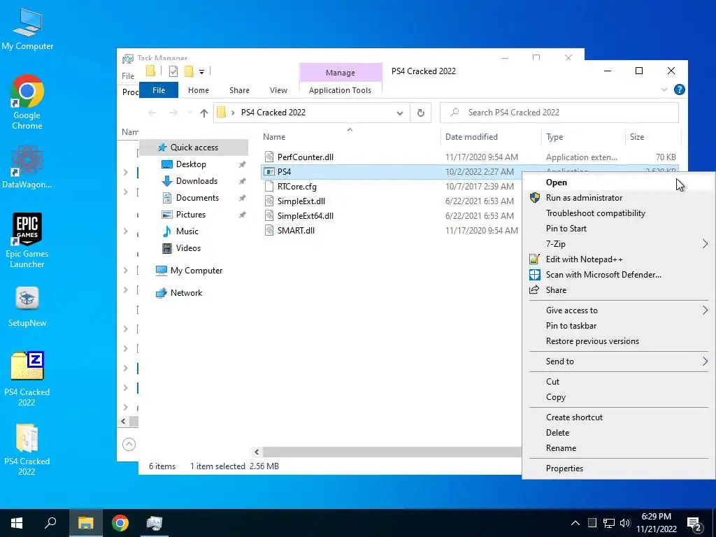Open the File tab in Explorer
The height and width of the screenshot is (537, 716).
click(159, 90)
